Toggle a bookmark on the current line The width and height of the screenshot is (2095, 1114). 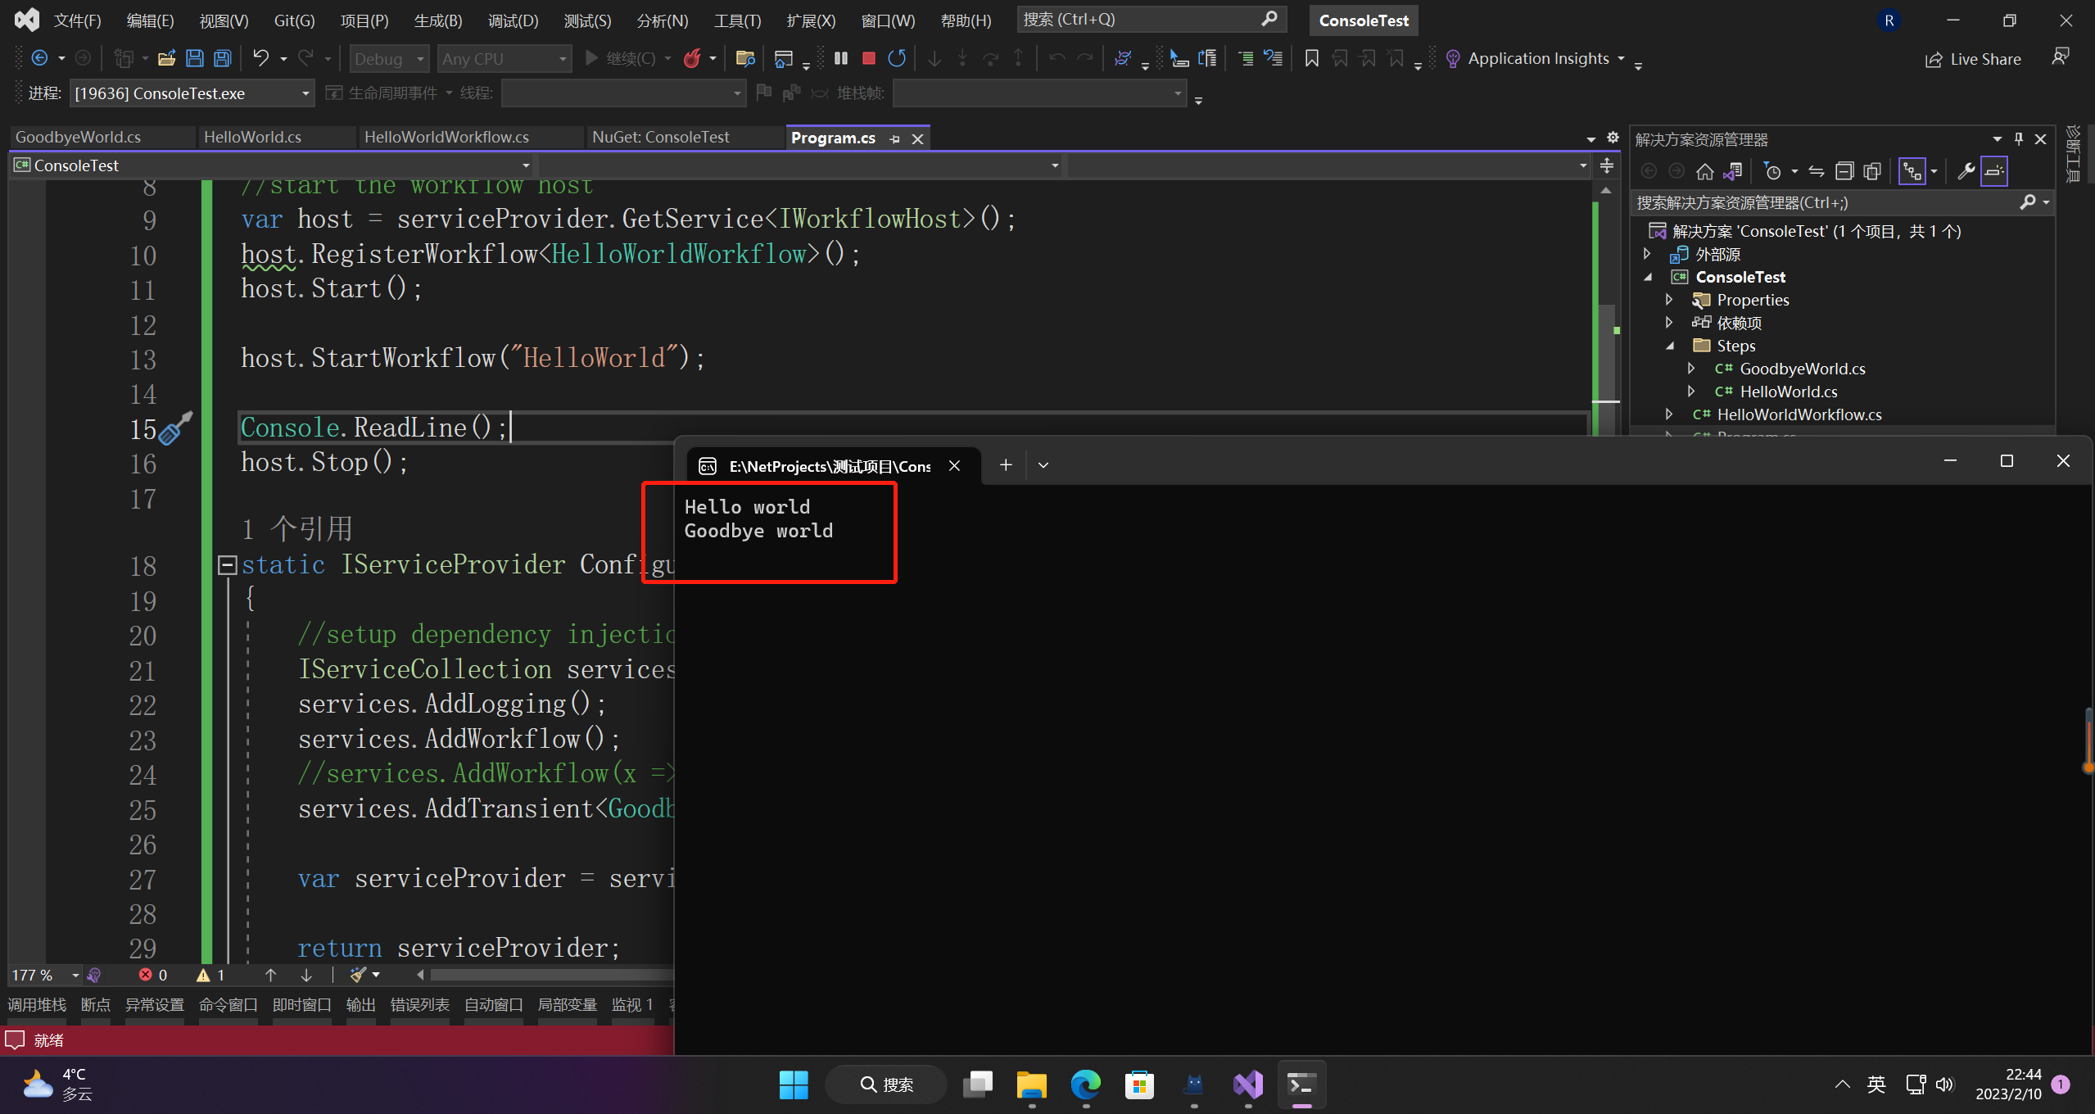[1311, 58]
